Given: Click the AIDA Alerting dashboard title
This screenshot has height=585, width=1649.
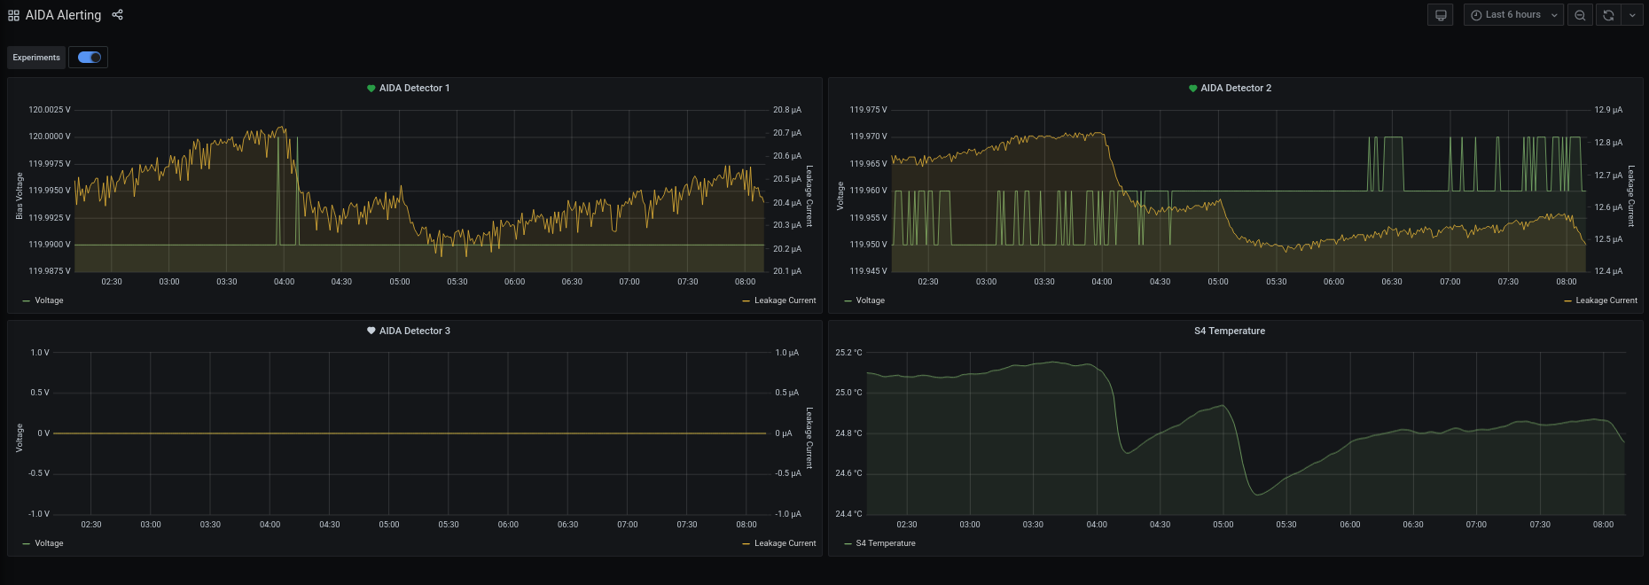Looking at the screenshot, I should click(x=63, y=15).
